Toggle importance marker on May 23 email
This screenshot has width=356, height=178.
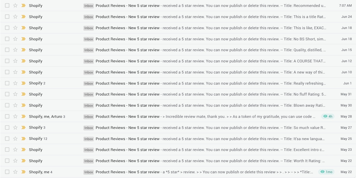tap(23, 150)
